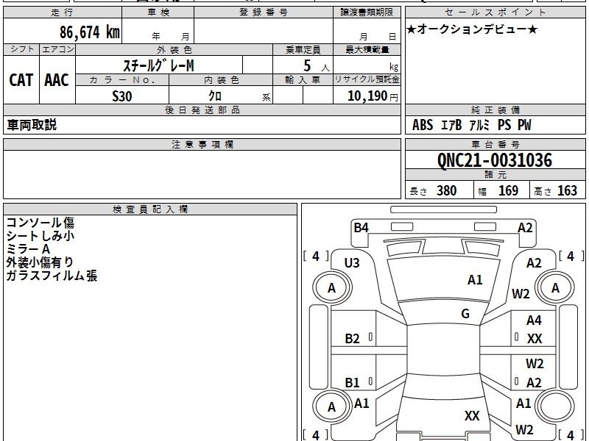Click the エアコン header label
The width and height of the screenshot is (589, 441).
(57, 49)
